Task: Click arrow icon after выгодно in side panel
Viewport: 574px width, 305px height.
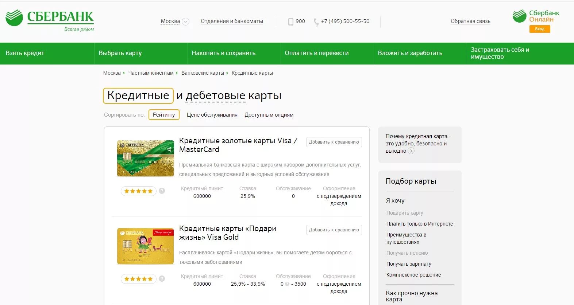Action: point(411,151)
